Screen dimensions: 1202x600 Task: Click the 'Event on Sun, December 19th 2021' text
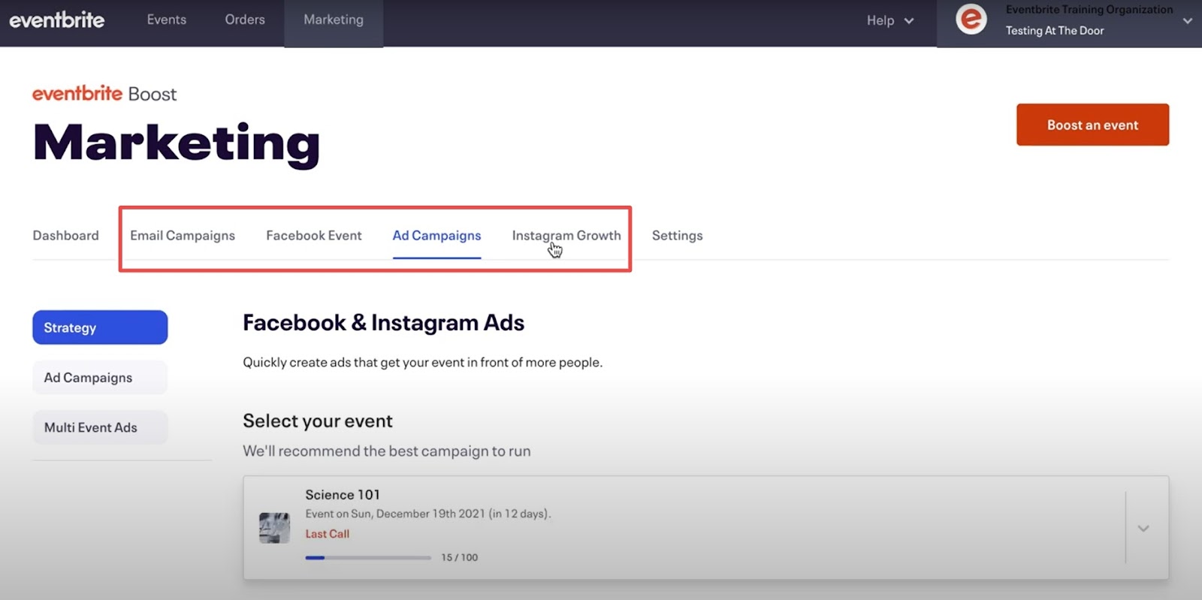[x=395, y=514]
